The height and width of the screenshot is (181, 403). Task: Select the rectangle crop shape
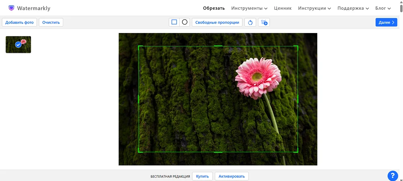174,22
